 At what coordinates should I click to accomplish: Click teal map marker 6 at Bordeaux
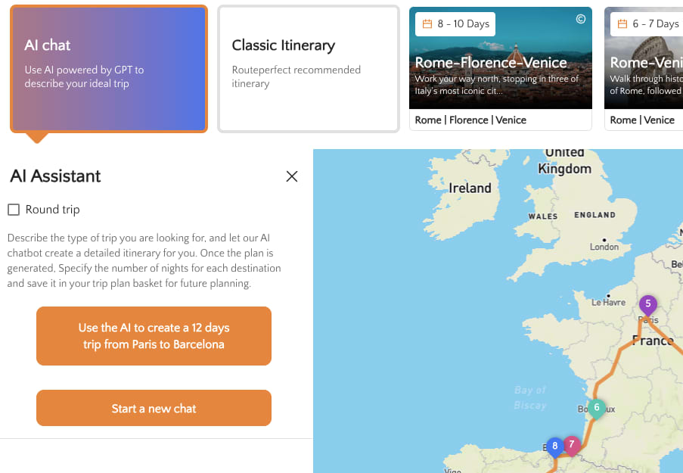coord(596,409)
